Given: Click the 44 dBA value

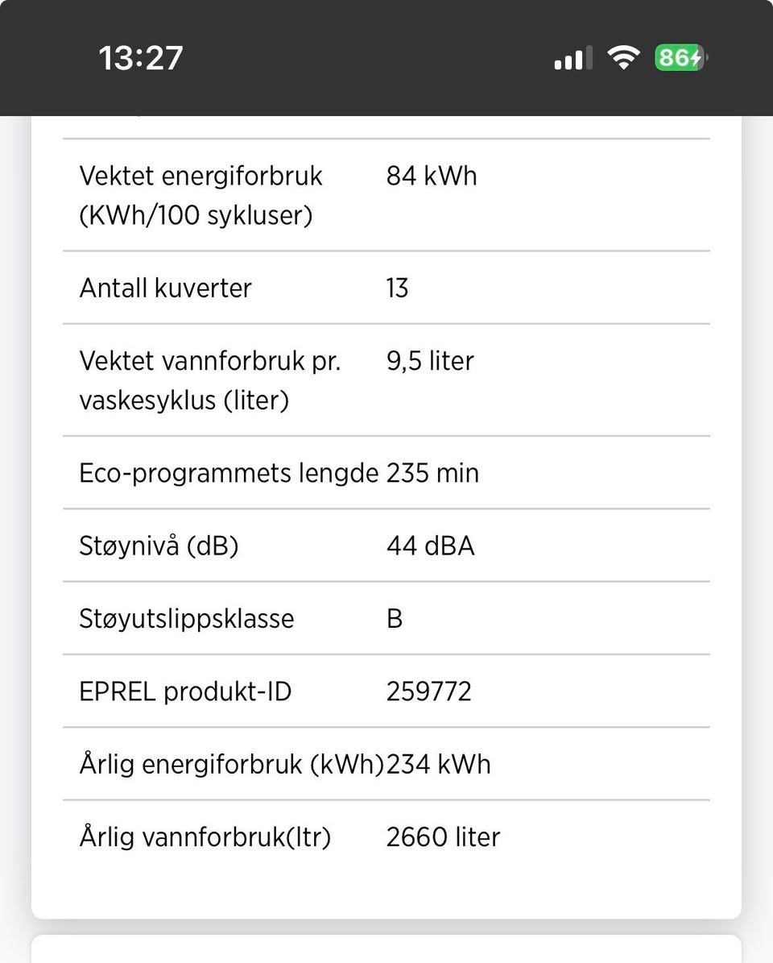Looking at the screenshot, I should (431, 546).
